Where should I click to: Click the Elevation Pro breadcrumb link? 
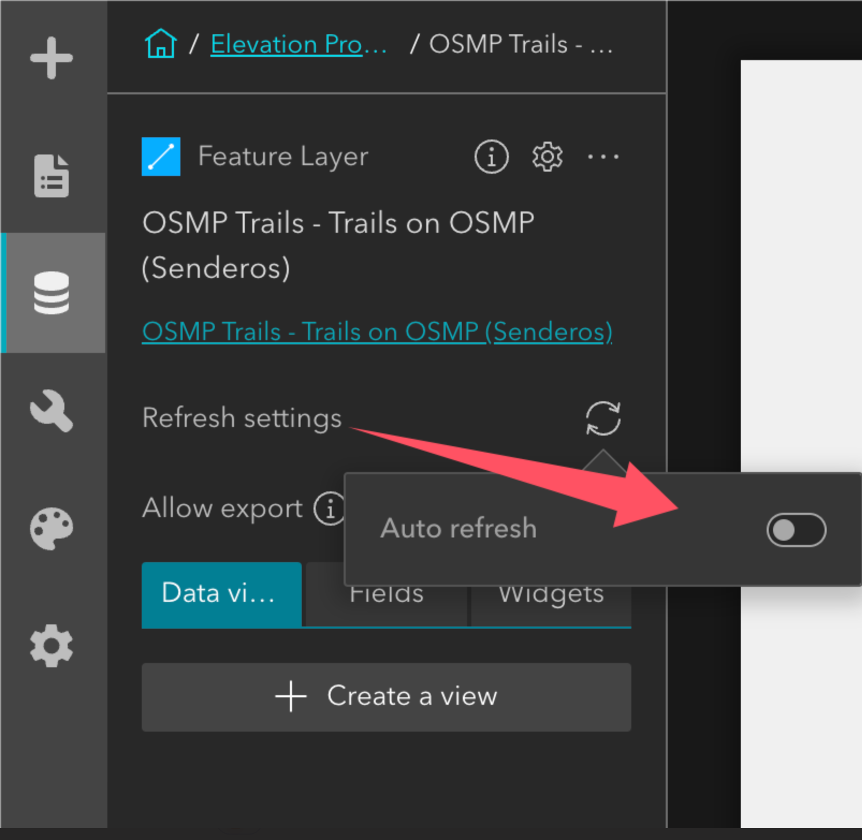point(297,44)
